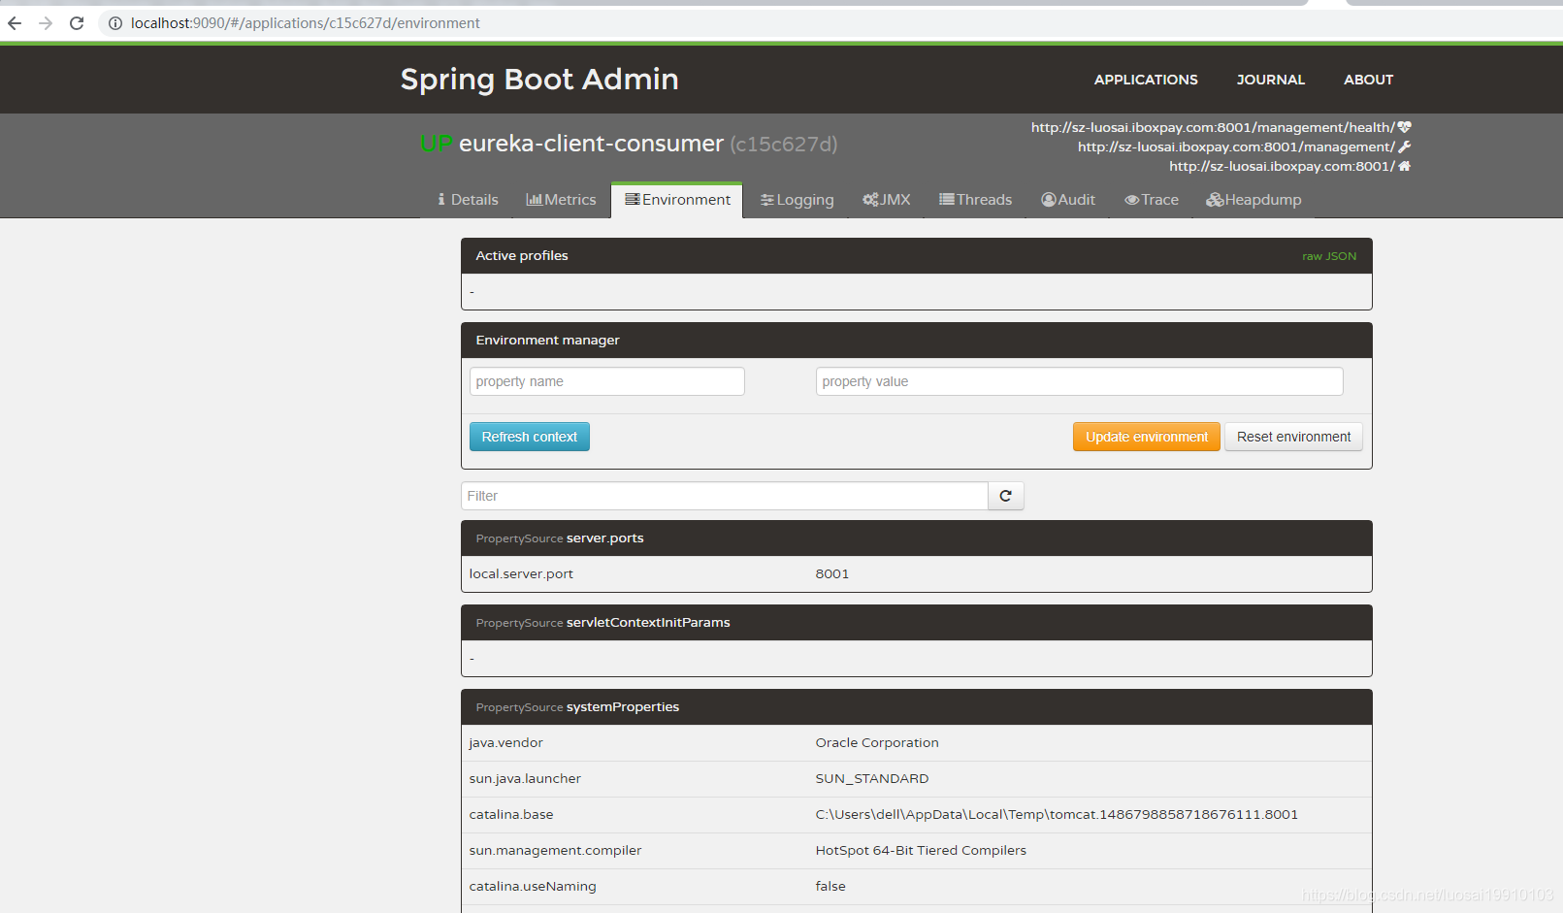Open the management URL link
The width and height of the screenshot is (1563, 913).
click(1236, 147)
